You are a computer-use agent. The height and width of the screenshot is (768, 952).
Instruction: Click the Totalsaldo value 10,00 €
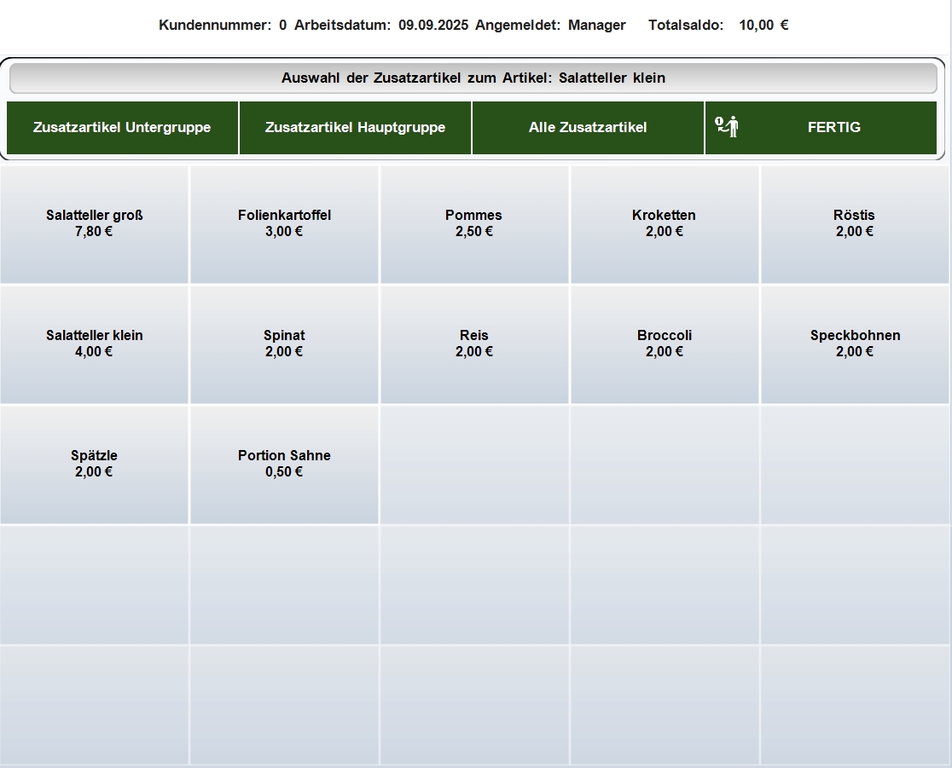pyautogui.click(x=763, y=25)
